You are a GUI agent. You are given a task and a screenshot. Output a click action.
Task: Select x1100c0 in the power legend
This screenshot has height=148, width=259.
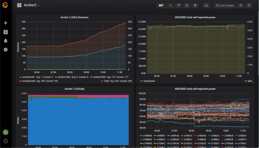(x=147, y=143)
